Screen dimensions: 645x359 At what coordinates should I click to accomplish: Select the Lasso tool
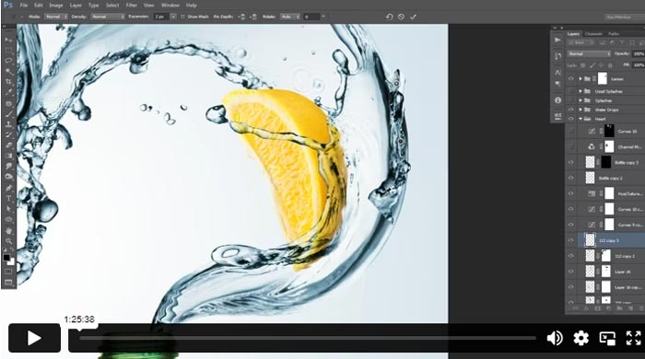pos(8,61)
